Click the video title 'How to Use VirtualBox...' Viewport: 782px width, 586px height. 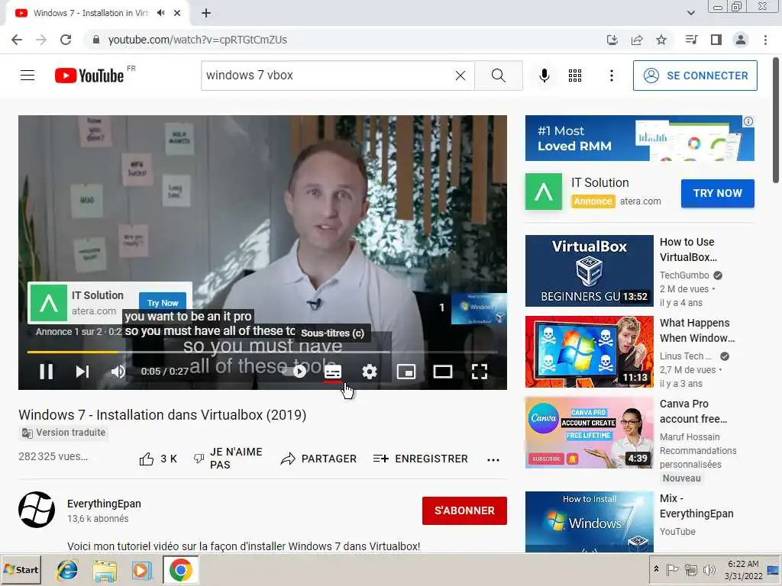(688, 250)
